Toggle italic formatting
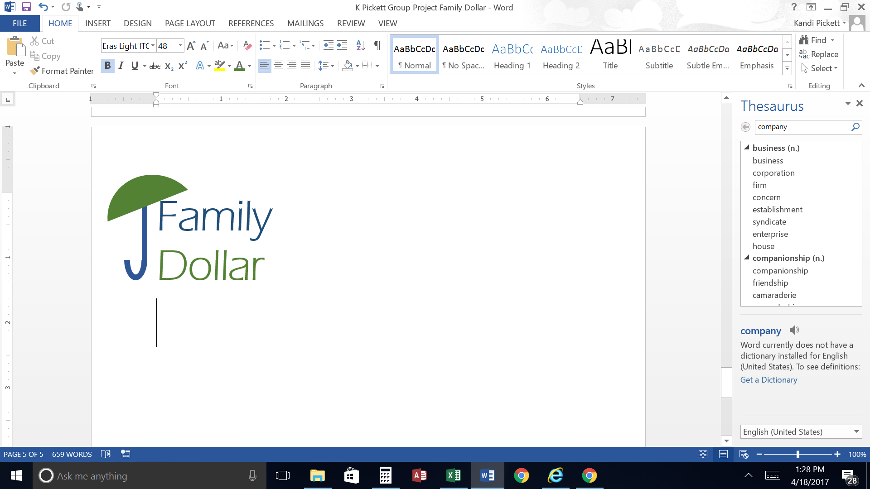 coord(121,66)
